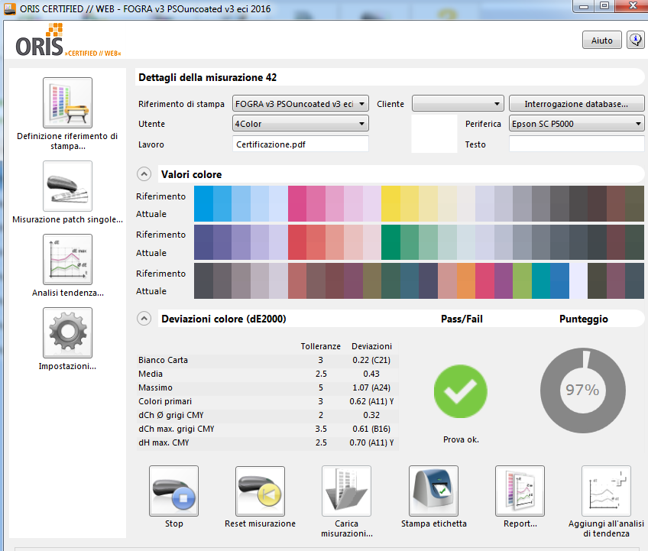Click the Bianco Carta row
The image size is (648, 551).
[x=267, y=360]
